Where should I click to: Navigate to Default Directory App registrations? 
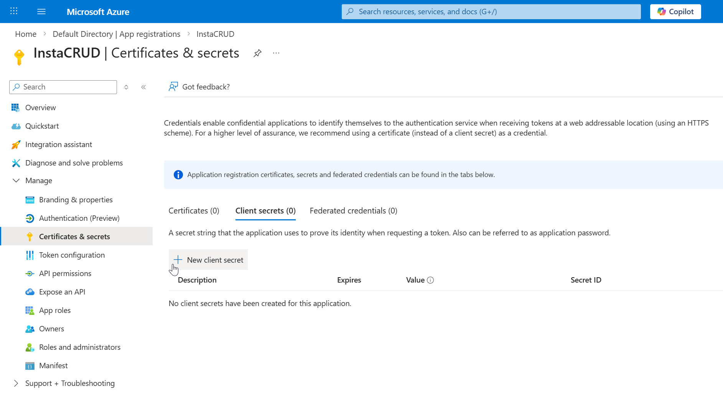pos(116,34)
